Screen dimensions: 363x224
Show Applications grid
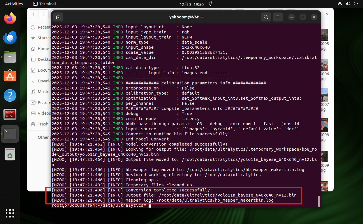(x=10, y=213)
